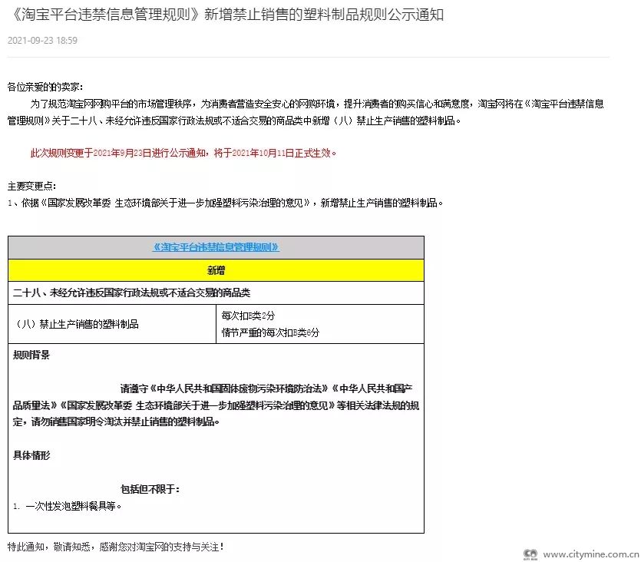Click the yellow 新增 table row

coord(216,270)
